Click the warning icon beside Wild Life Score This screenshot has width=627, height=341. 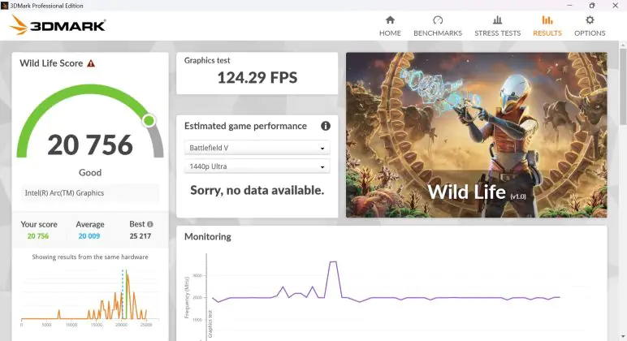pos(91,63)
